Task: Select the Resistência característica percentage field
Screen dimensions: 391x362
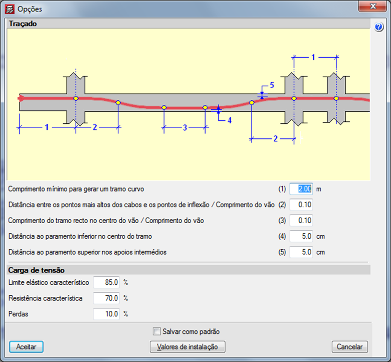Action: (x=107, y=298)
